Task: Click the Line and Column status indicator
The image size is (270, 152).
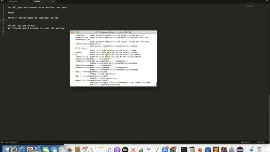Action: pyautogui.click(x=11, y=142)
